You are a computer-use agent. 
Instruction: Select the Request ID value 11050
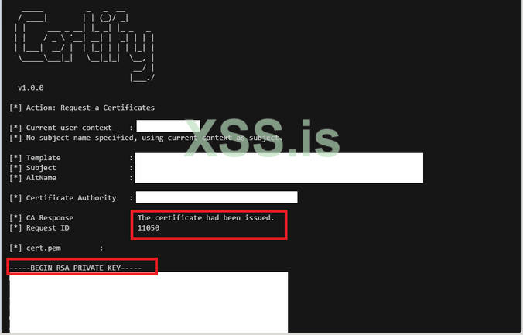pyautogui.click(x=149, y=228)
